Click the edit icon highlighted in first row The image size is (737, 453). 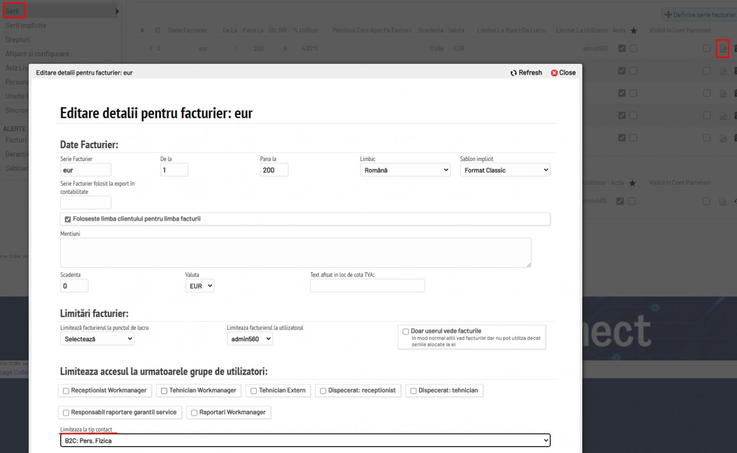(723, 48)
